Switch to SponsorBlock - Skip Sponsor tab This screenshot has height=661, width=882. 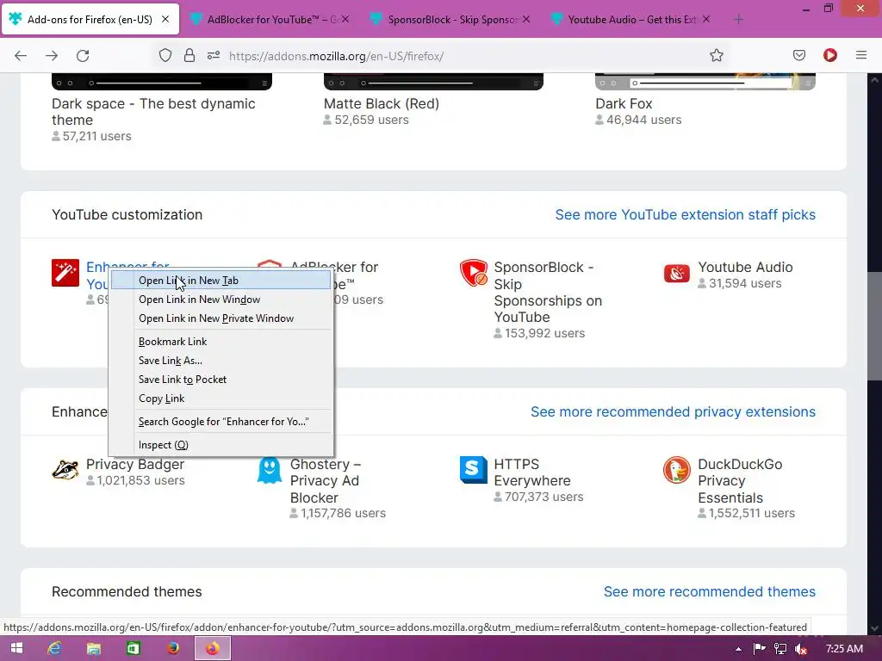coord(450,20)
